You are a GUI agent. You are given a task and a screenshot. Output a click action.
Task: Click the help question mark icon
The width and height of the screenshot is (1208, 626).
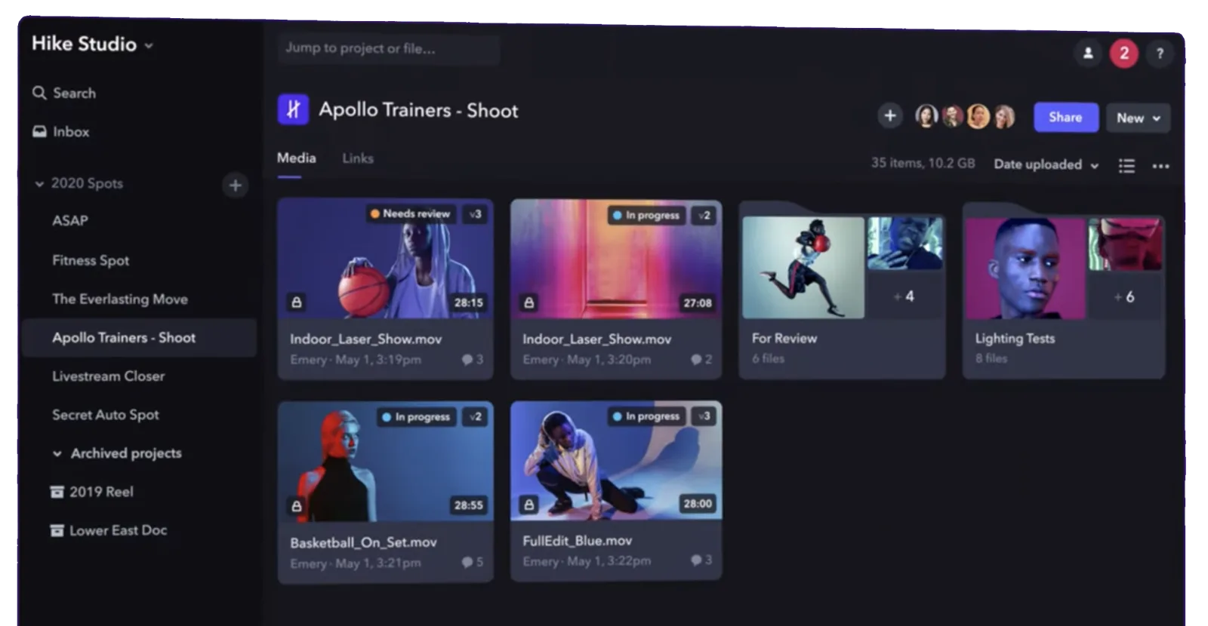[x=1160, y=54]
